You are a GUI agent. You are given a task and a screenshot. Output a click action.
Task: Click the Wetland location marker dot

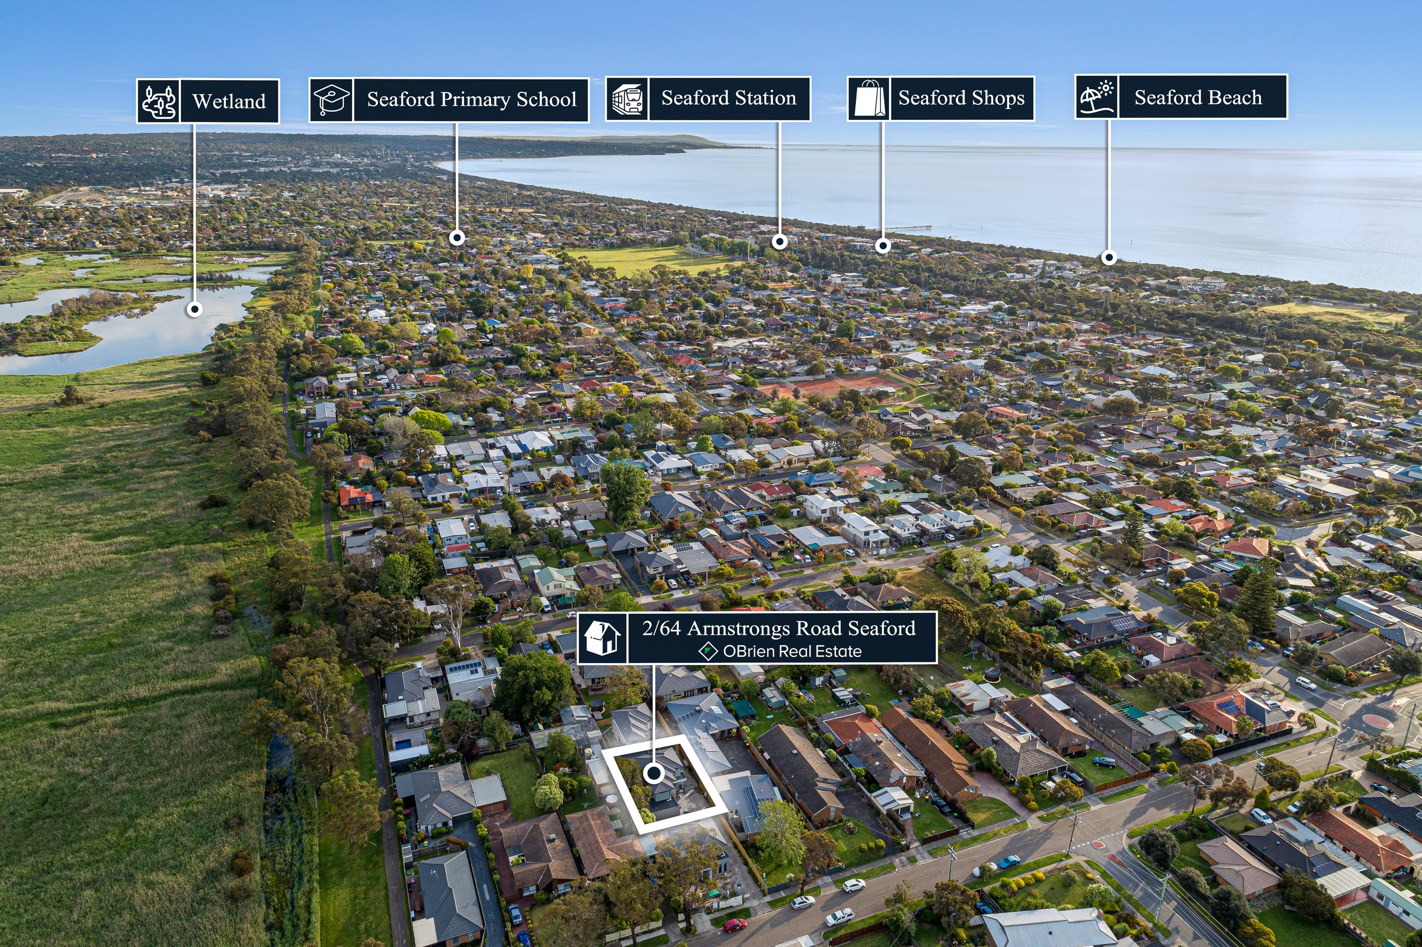[195, 309]
